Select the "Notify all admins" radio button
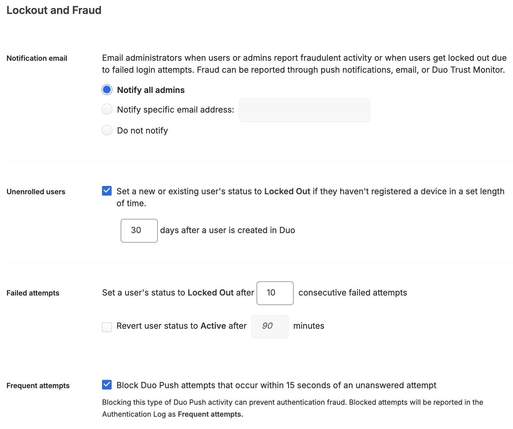This screenshot has height=429, width=513. [107, 90]
